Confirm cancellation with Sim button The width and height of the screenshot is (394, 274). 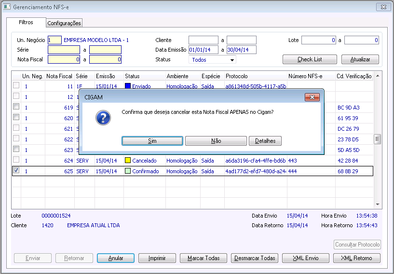152,141
